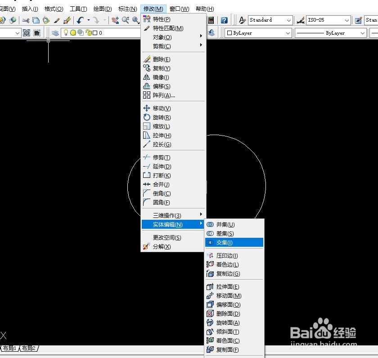Screen dimensions: 378x358
Task: Click the Block Editor lightning icon
Action: point(67,20)
